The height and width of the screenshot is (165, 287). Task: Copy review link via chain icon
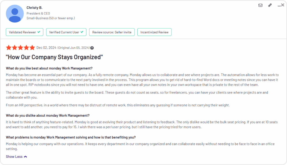[270, 5]
